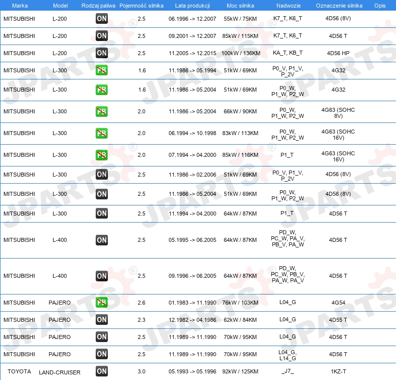Click the 2.6 engine capacity value
Screen dimensions: 396x380
(141, 303)
